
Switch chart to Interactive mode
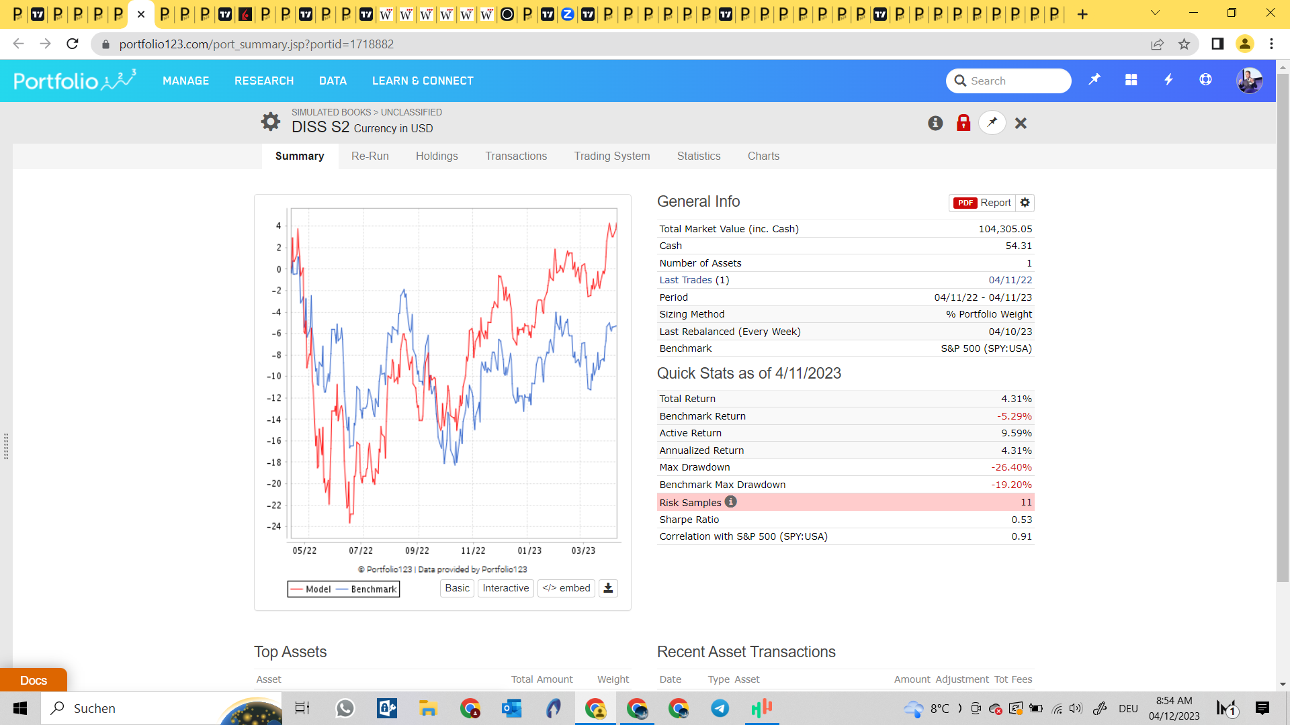(x=505, y=588)
